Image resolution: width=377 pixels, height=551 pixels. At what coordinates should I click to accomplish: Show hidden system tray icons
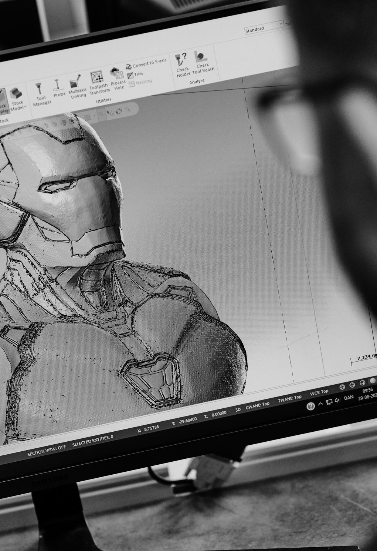click(x=320, y=404)
